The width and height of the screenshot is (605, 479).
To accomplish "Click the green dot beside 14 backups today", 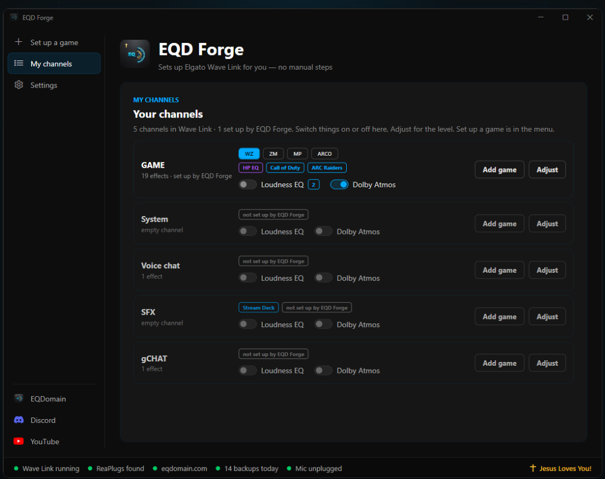I will [x=218, y=469].
